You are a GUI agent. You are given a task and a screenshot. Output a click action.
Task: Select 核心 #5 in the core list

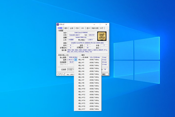tap(88, 74)
